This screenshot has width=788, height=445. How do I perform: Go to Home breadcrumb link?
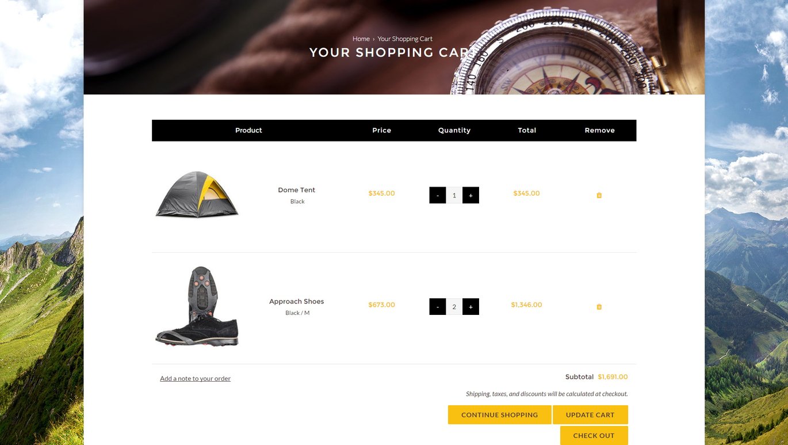click(361, 39)
